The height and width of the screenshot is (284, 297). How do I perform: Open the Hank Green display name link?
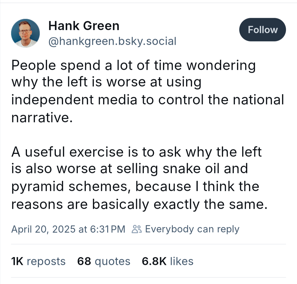point(84,26)
